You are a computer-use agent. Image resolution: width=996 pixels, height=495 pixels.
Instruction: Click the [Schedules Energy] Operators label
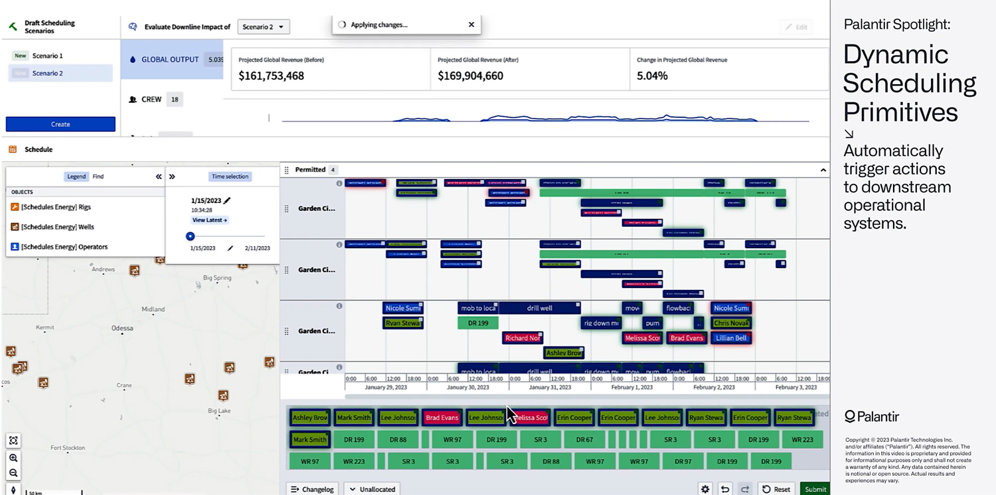tap(64, 247)
